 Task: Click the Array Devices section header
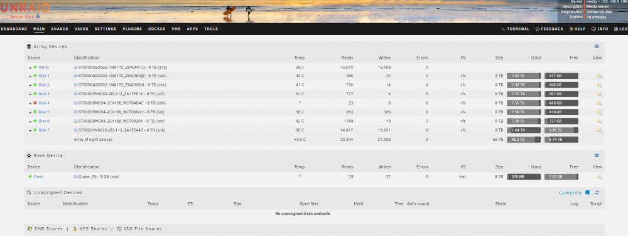coord(50,47)
